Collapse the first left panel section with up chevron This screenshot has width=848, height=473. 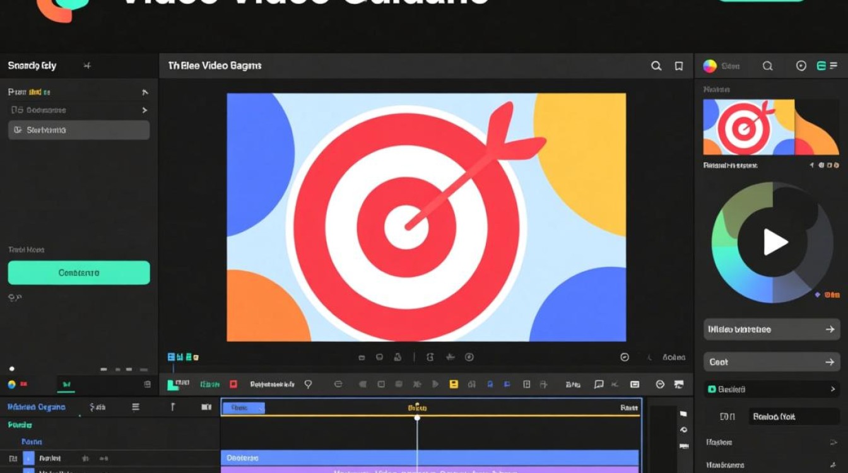pos(145,92)
